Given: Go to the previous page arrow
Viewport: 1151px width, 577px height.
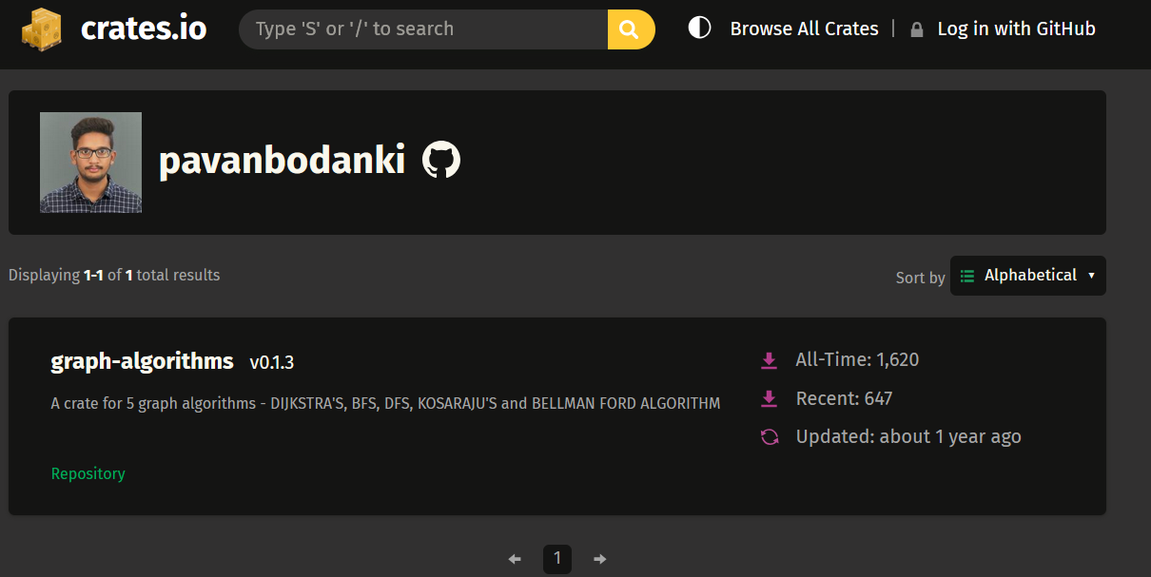Looking at the screenshot, I should point(515,559).
